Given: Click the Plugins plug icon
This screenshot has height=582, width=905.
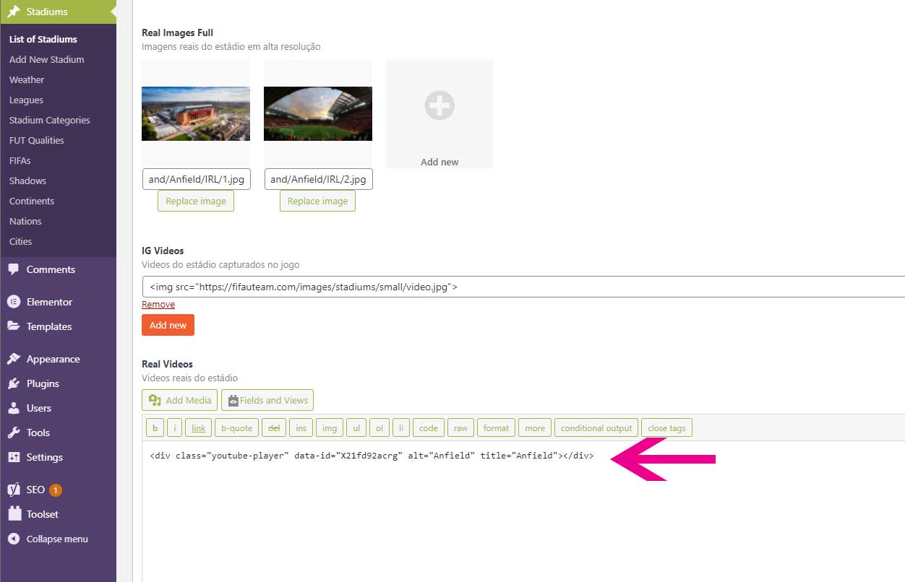Looking at the screenshot, I should click(x=14, y=383).
